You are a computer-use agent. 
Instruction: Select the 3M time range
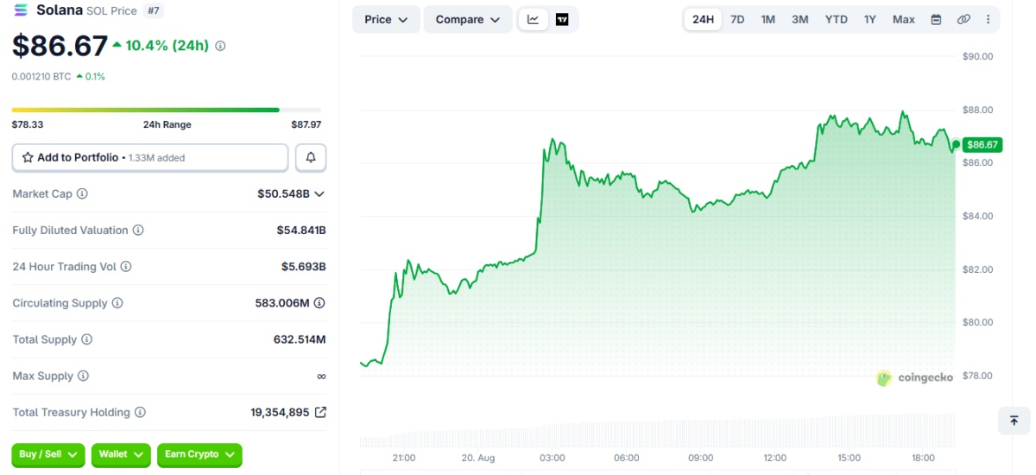pos(800,19)
